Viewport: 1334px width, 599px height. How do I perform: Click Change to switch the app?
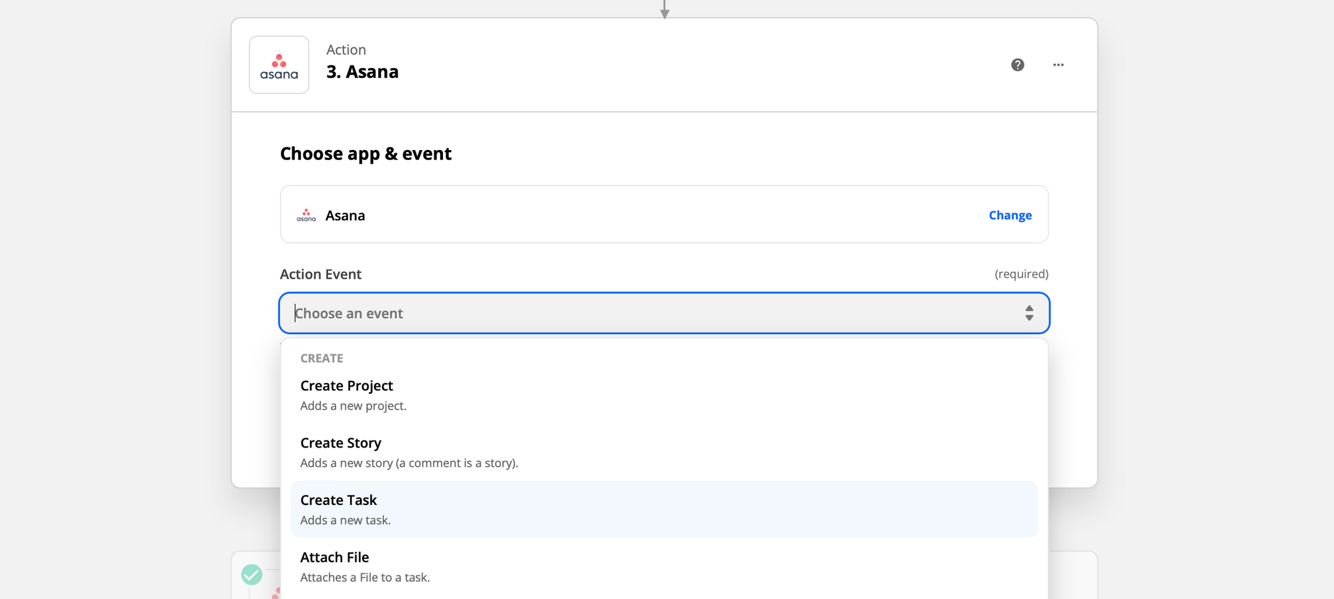pyautogui.click(x=1010, y=215)
